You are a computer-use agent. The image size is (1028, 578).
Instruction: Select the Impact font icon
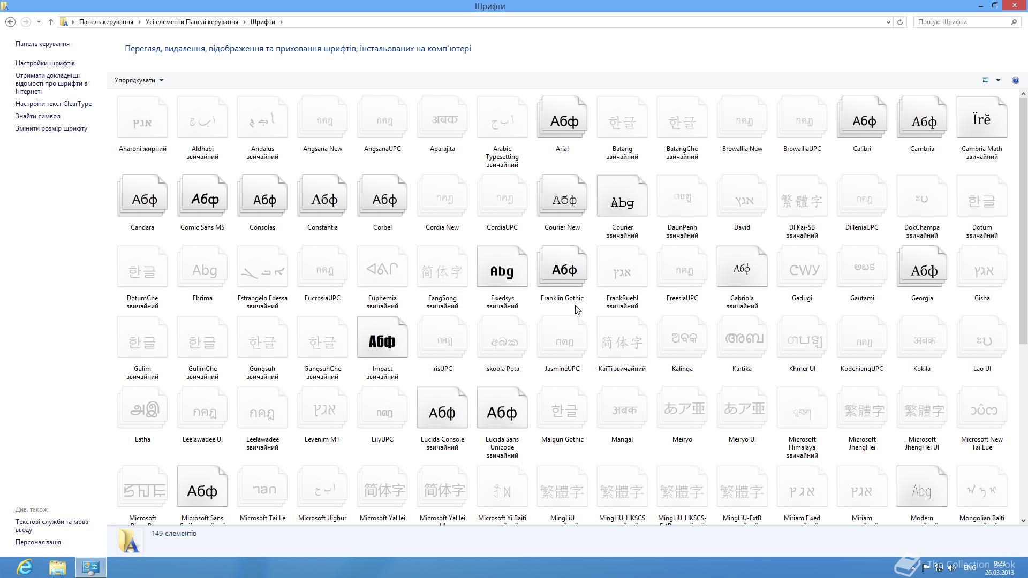pos(382,338)
